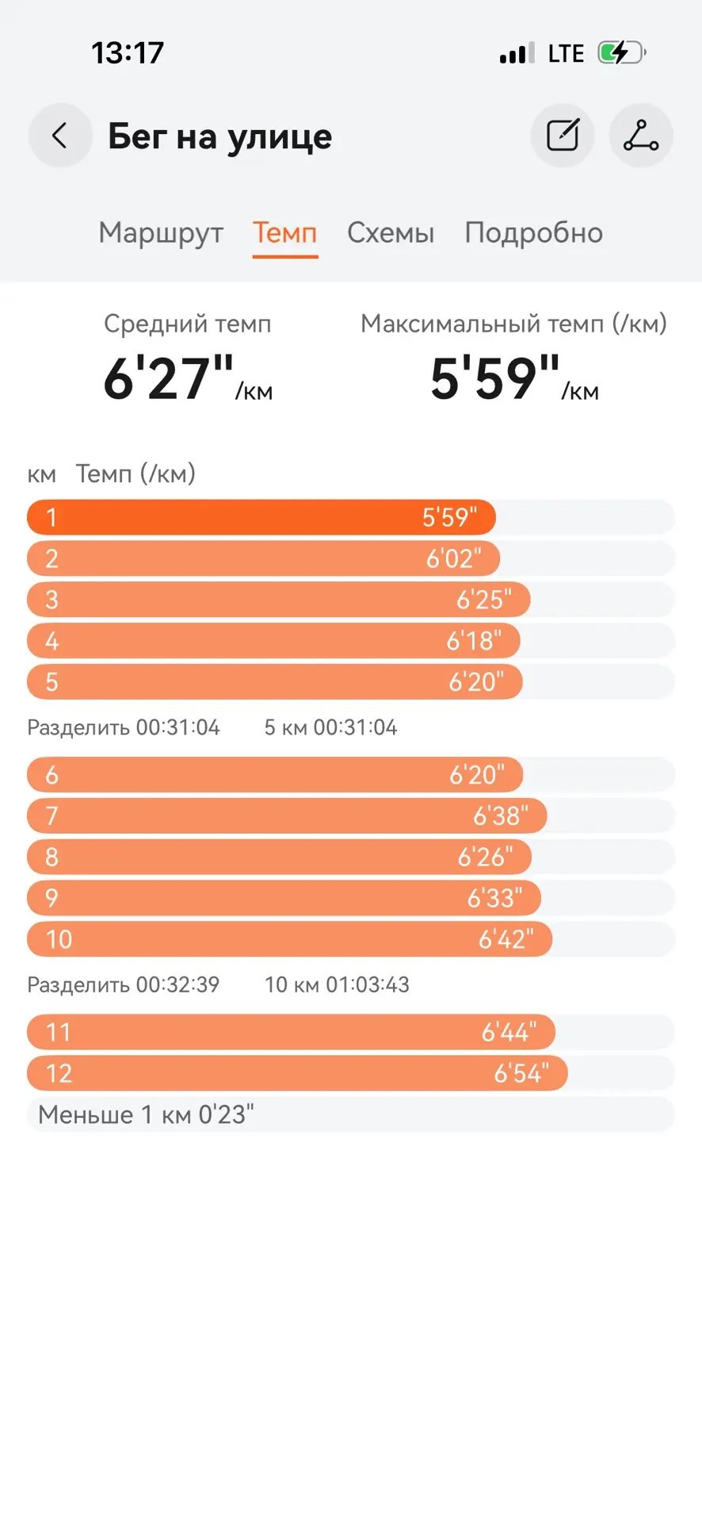702x1523 pixels.
Task: Tap the Средний темп 6'27" value
Action: 188,378
